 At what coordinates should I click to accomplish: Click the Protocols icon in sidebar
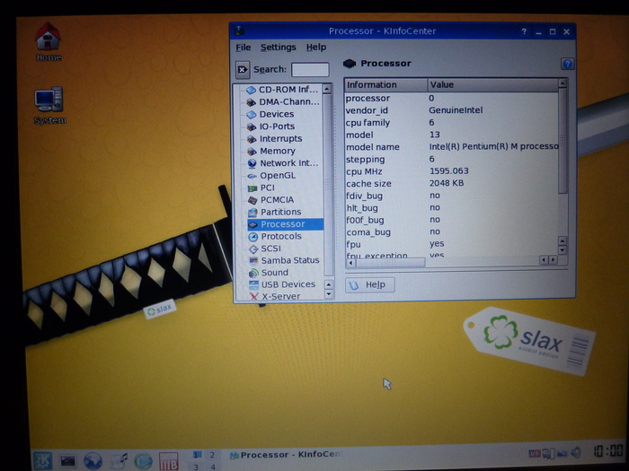pyautogui.click(x=253, y=236)
